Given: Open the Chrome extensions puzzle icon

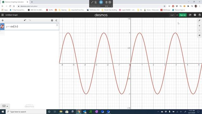Looking at the screenshot, I should pos(188,6).
